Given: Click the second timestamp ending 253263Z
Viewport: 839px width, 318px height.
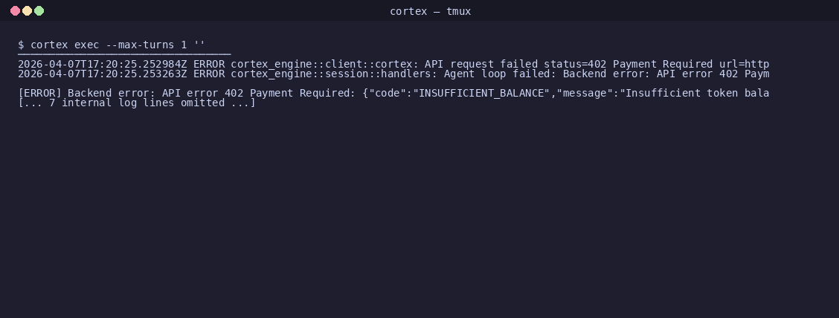Looking at the screenshot, I should tap(102, 74).
